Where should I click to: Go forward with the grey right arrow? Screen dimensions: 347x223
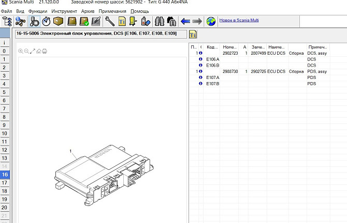[197, 21]
